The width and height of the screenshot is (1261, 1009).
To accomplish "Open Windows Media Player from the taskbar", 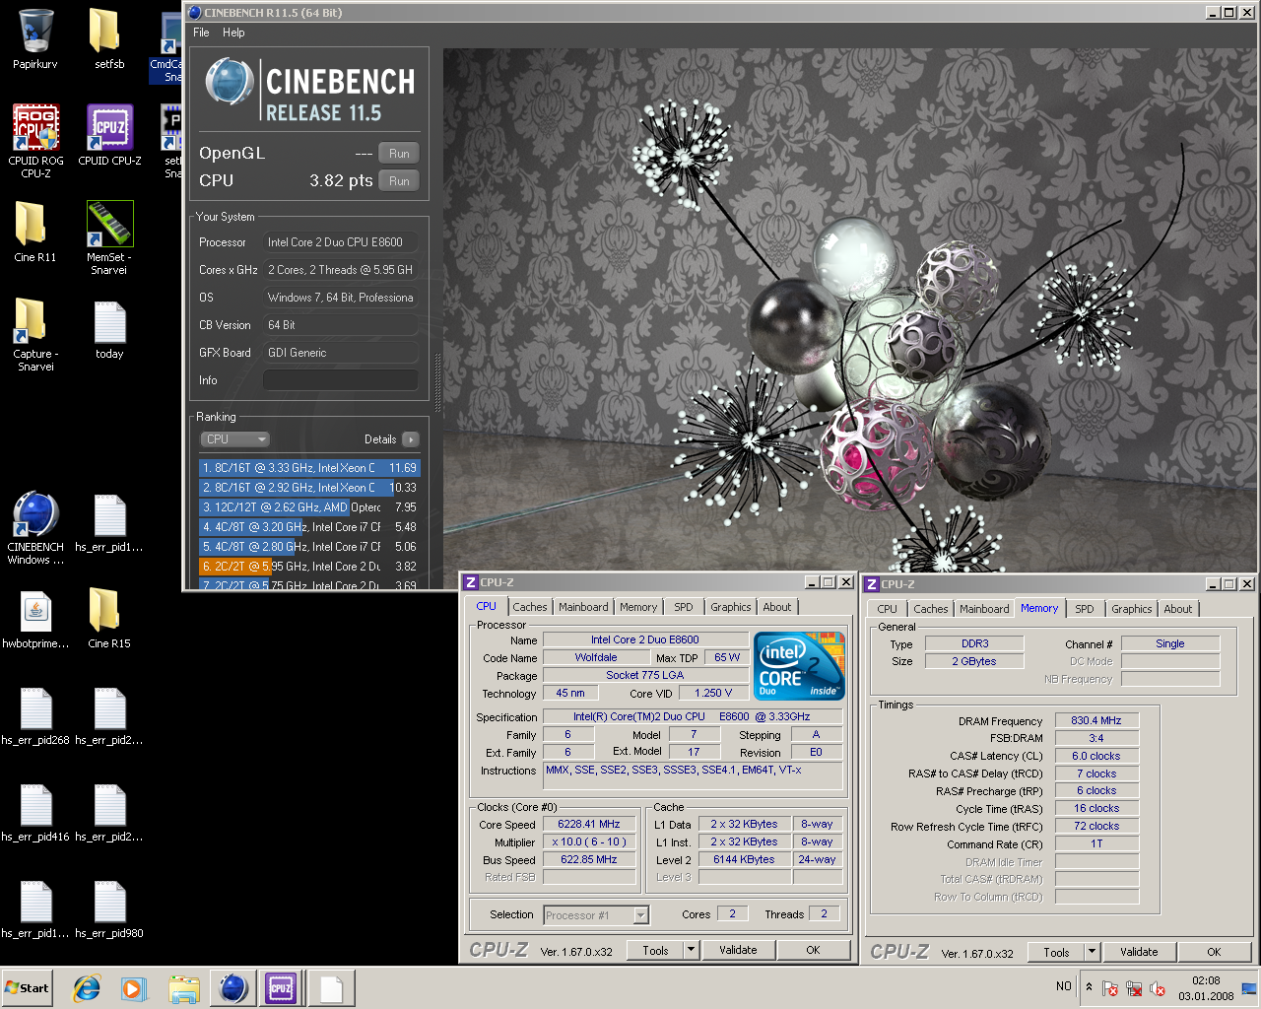I will point(135,988).
